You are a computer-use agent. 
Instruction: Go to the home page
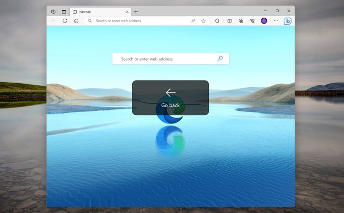point(76,21)
